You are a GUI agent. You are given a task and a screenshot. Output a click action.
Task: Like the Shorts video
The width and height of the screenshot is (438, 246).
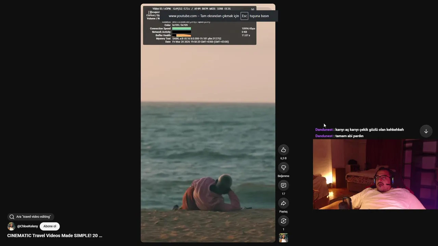coord(283,150)
